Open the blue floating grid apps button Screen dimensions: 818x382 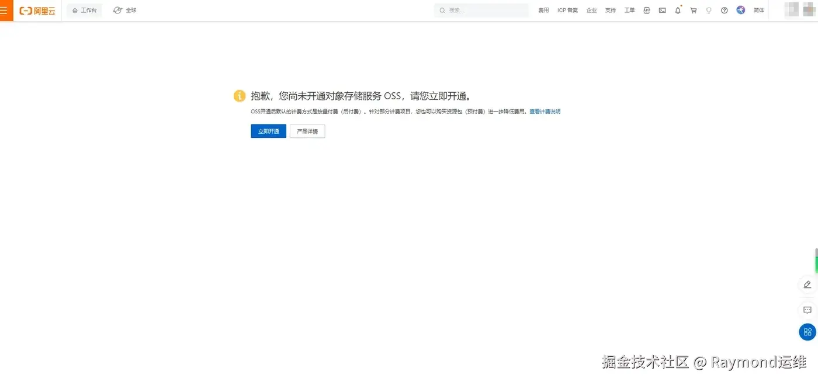[x=807, y=332]
